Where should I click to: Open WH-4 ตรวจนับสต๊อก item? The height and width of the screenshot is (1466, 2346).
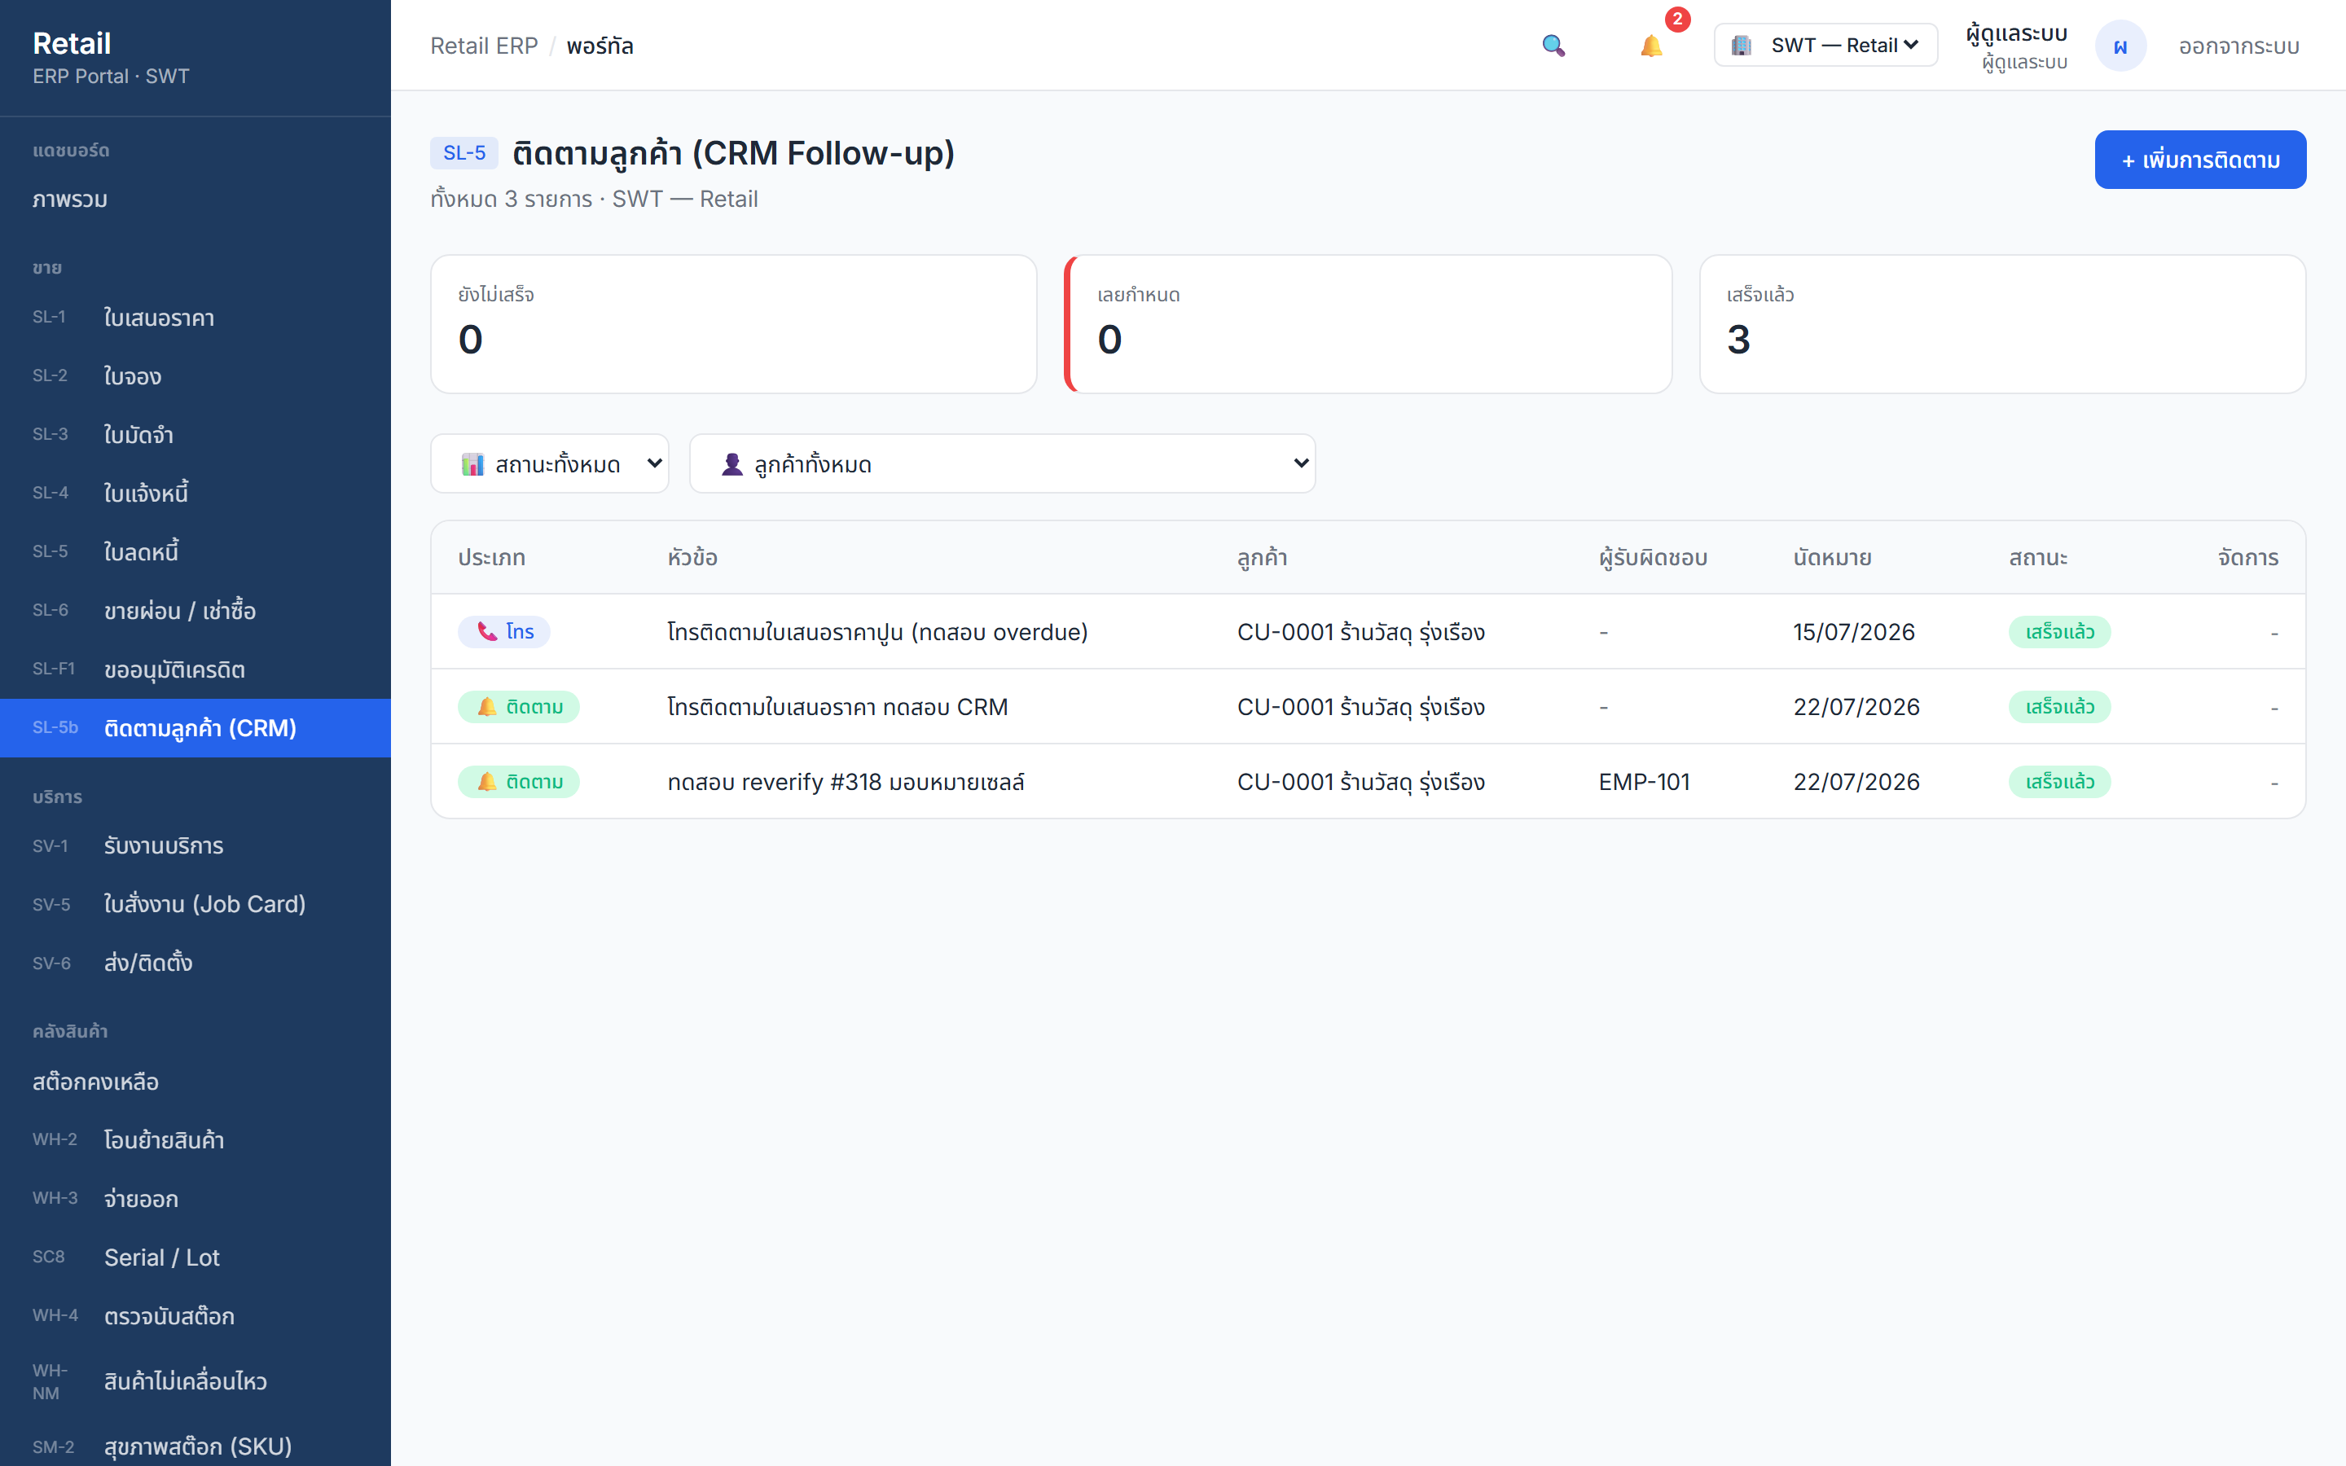(x=195, y=1315)
